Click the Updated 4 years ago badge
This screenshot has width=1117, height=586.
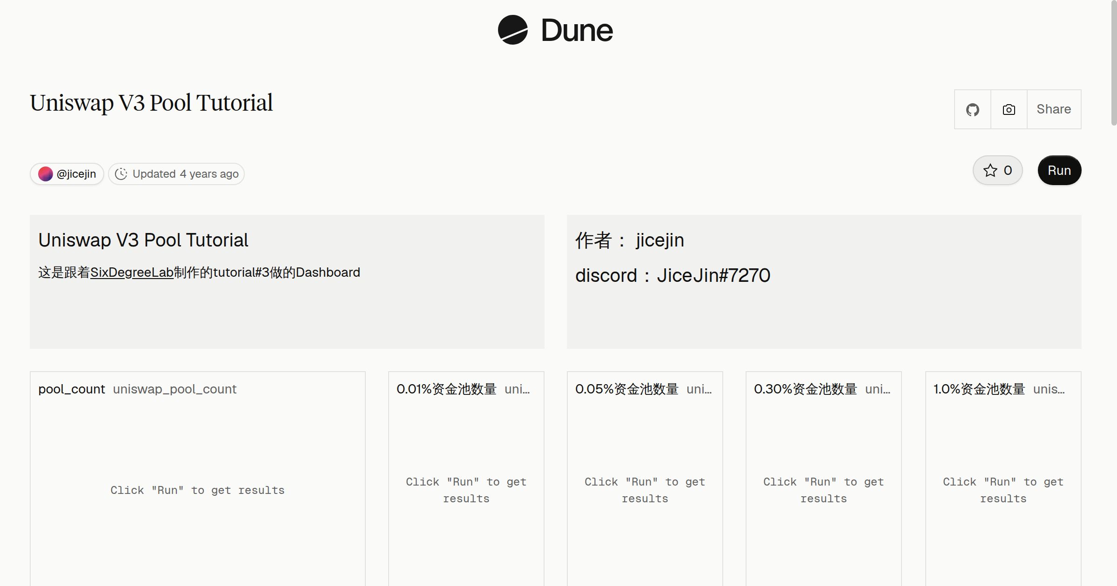[176, 174]
